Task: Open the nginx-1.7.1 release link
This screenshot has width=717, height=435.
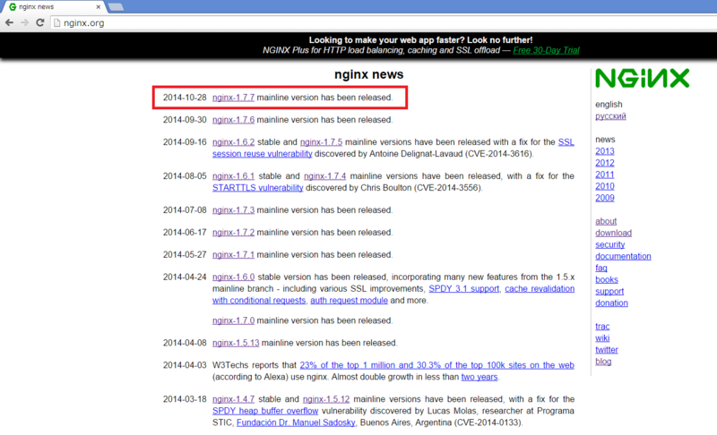Action: coord(233,255)
